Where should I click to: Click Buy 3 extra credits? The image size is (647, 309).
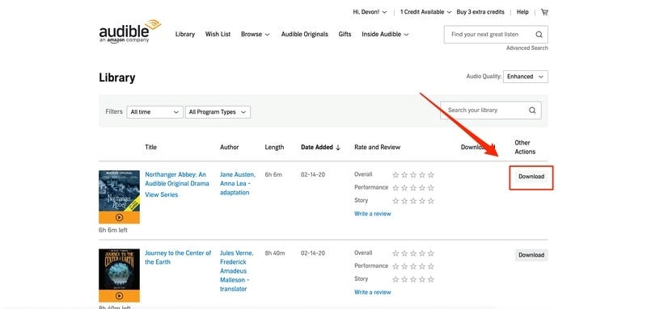[480, 12]
